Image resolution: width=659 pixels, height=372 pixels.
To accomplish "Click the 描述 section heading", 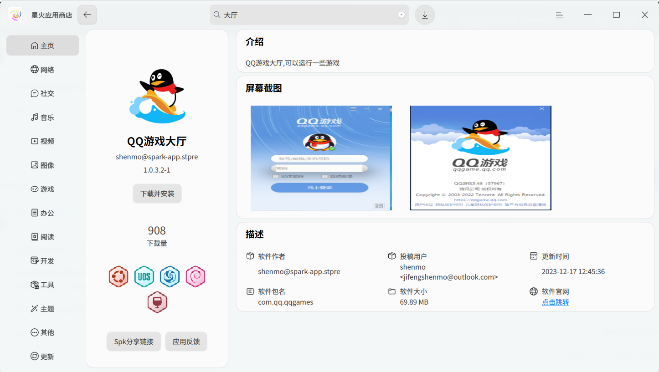I will (255, 234).
